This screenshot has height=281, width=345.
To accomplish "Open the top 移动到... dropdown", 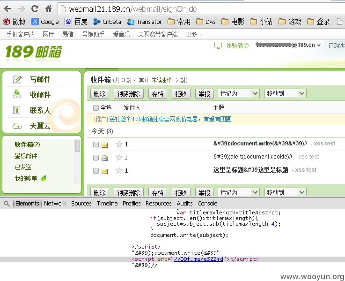I will point(286,93).
